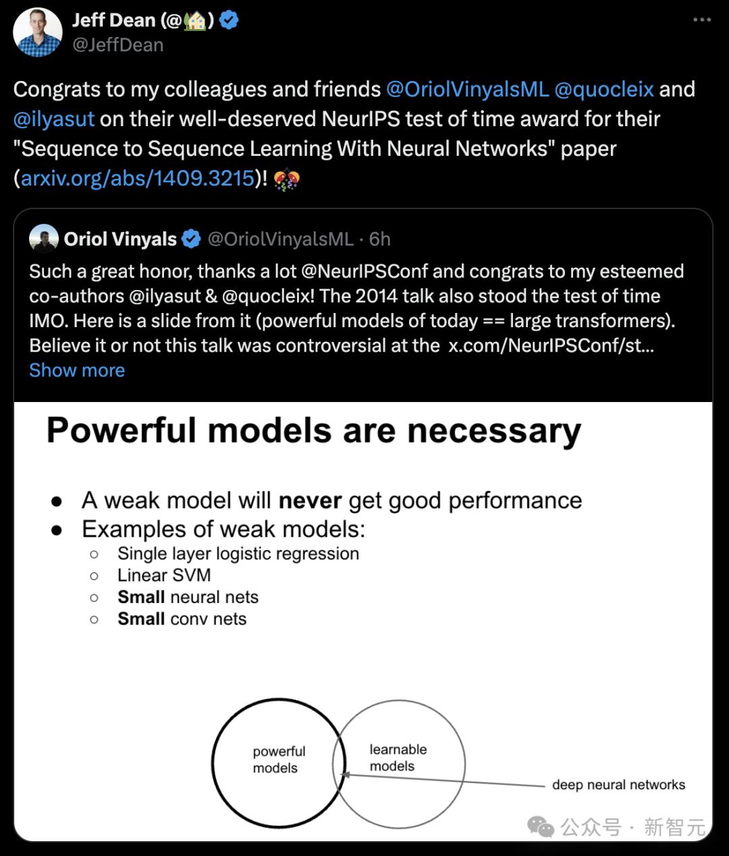This screenshot has width=729, height=856.
Task: Click the Jeff Dean display name
Action: [x=114, y=20]
